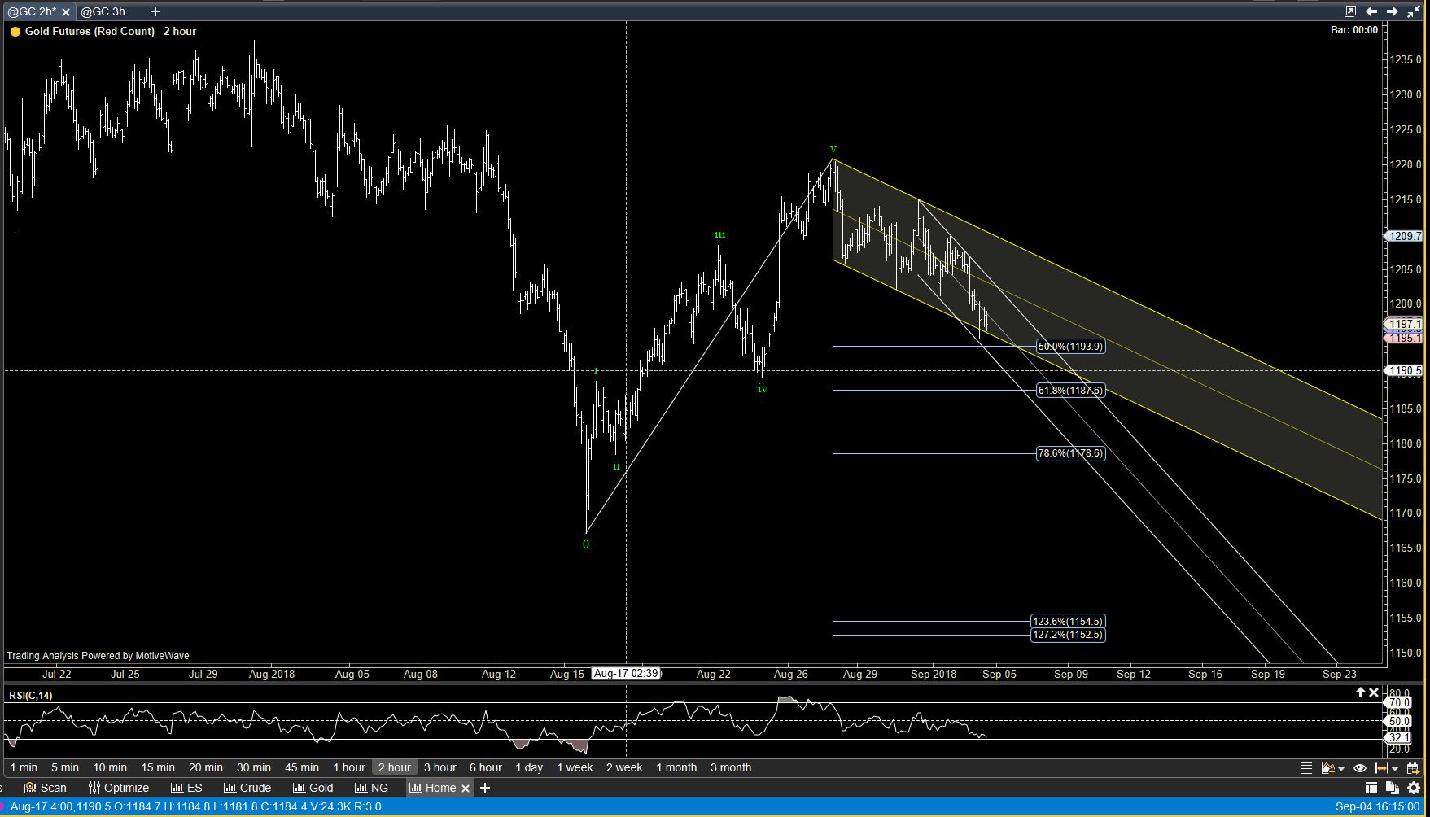This screenshot has height=817, width=1430.
Task: Collapse the chart with the inward arrows icon
Action: 1413,11
